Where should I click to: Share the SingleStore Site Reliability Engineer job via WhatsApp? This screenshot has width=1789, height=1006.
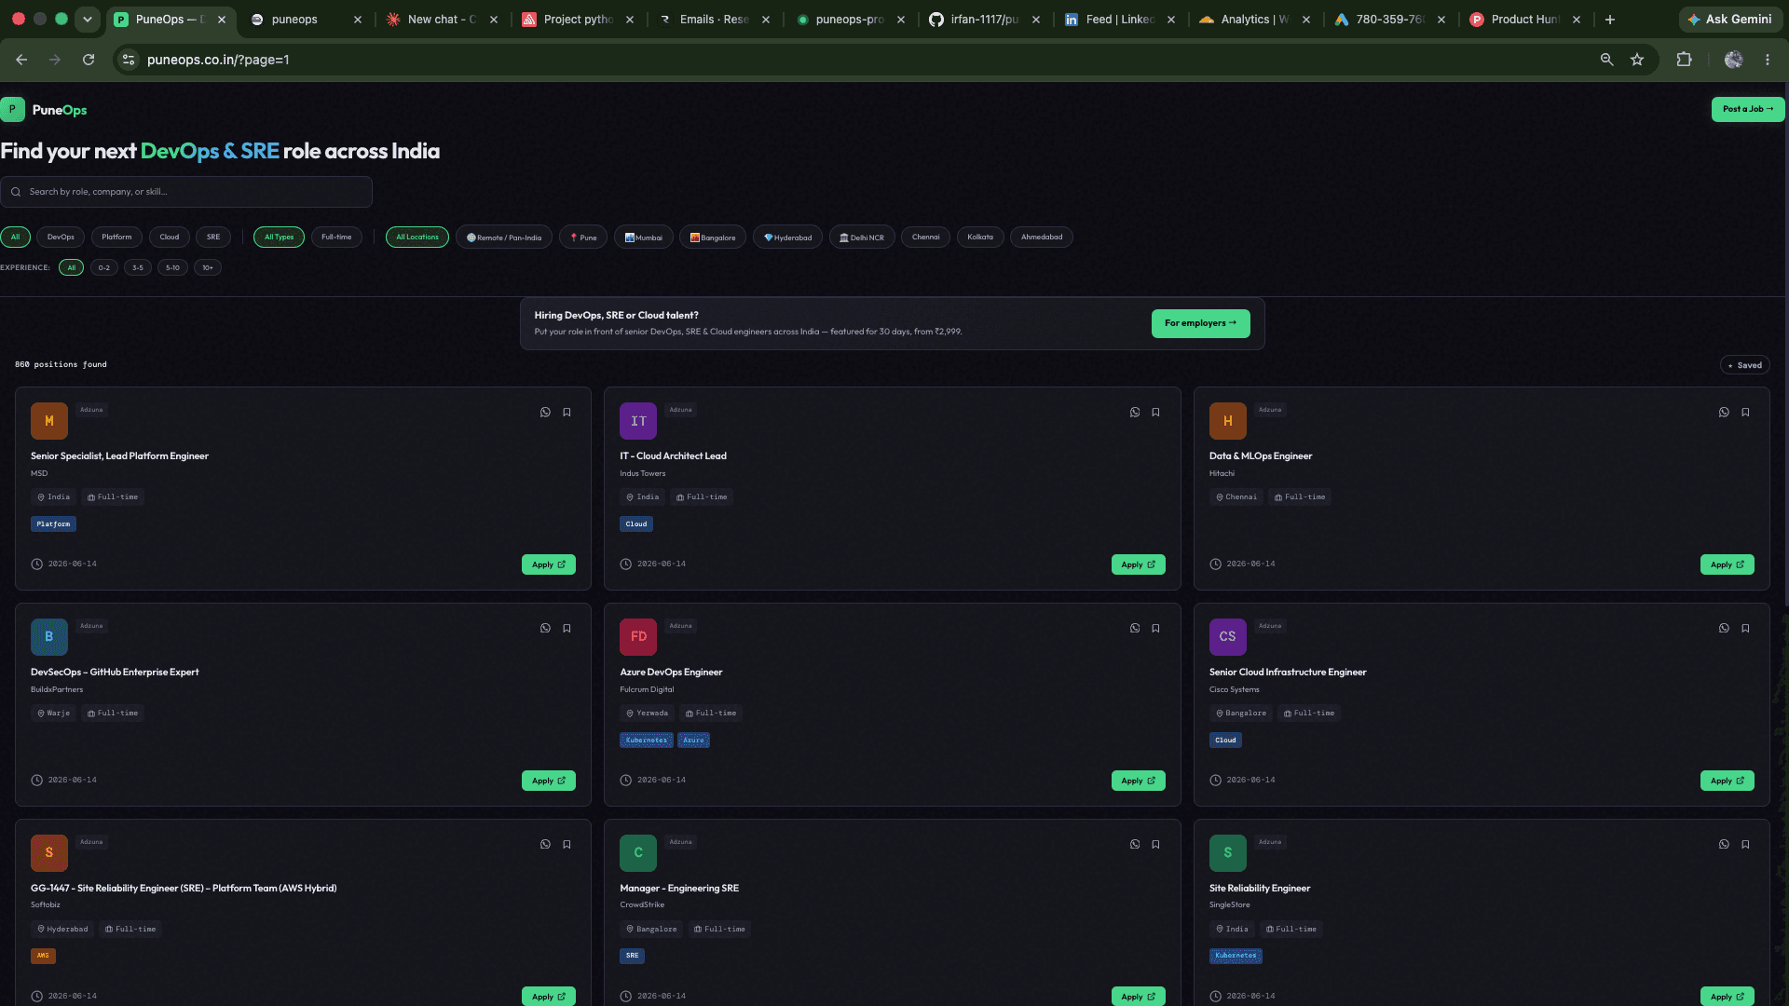[1724, 845]
